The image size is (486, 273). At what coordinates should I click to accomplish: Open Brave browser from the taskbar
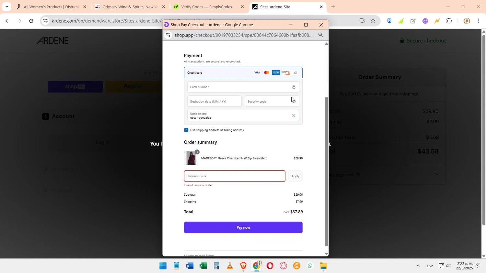pyautogui.click(x=243, y=266)
